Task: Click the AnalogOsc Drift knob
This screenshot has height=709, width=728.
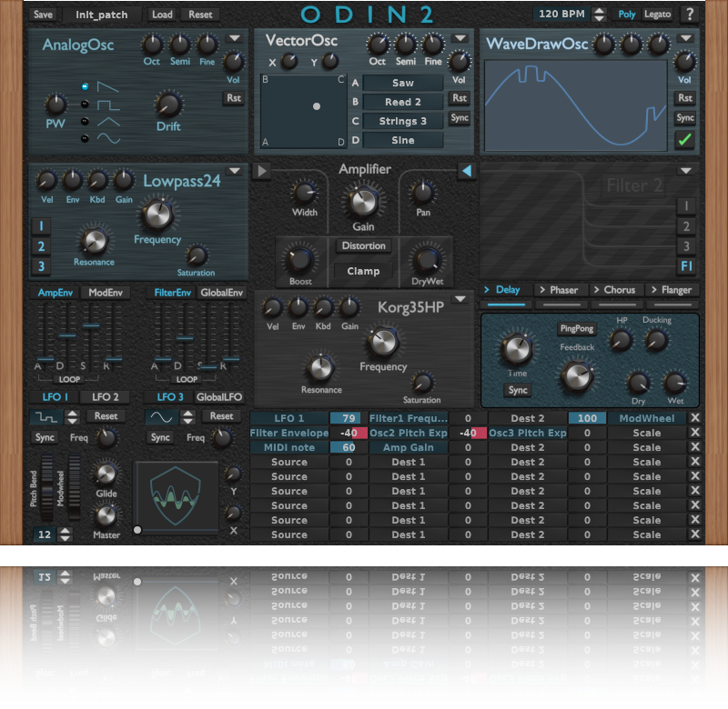Action: (168, 105)
